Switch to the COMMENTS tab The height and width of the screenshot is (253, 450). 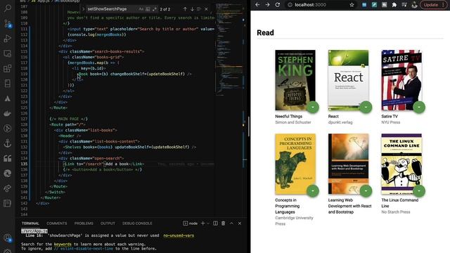[x=56, y=223]
